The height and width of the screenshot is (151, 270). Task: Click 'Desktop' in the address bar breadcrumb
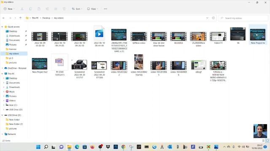[x=46, y=18]
